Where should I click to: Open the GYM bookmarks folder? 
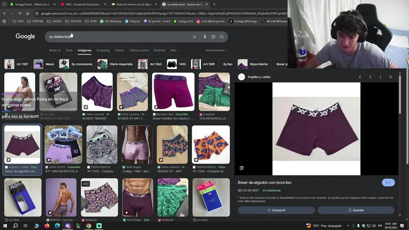coord(18,21)
